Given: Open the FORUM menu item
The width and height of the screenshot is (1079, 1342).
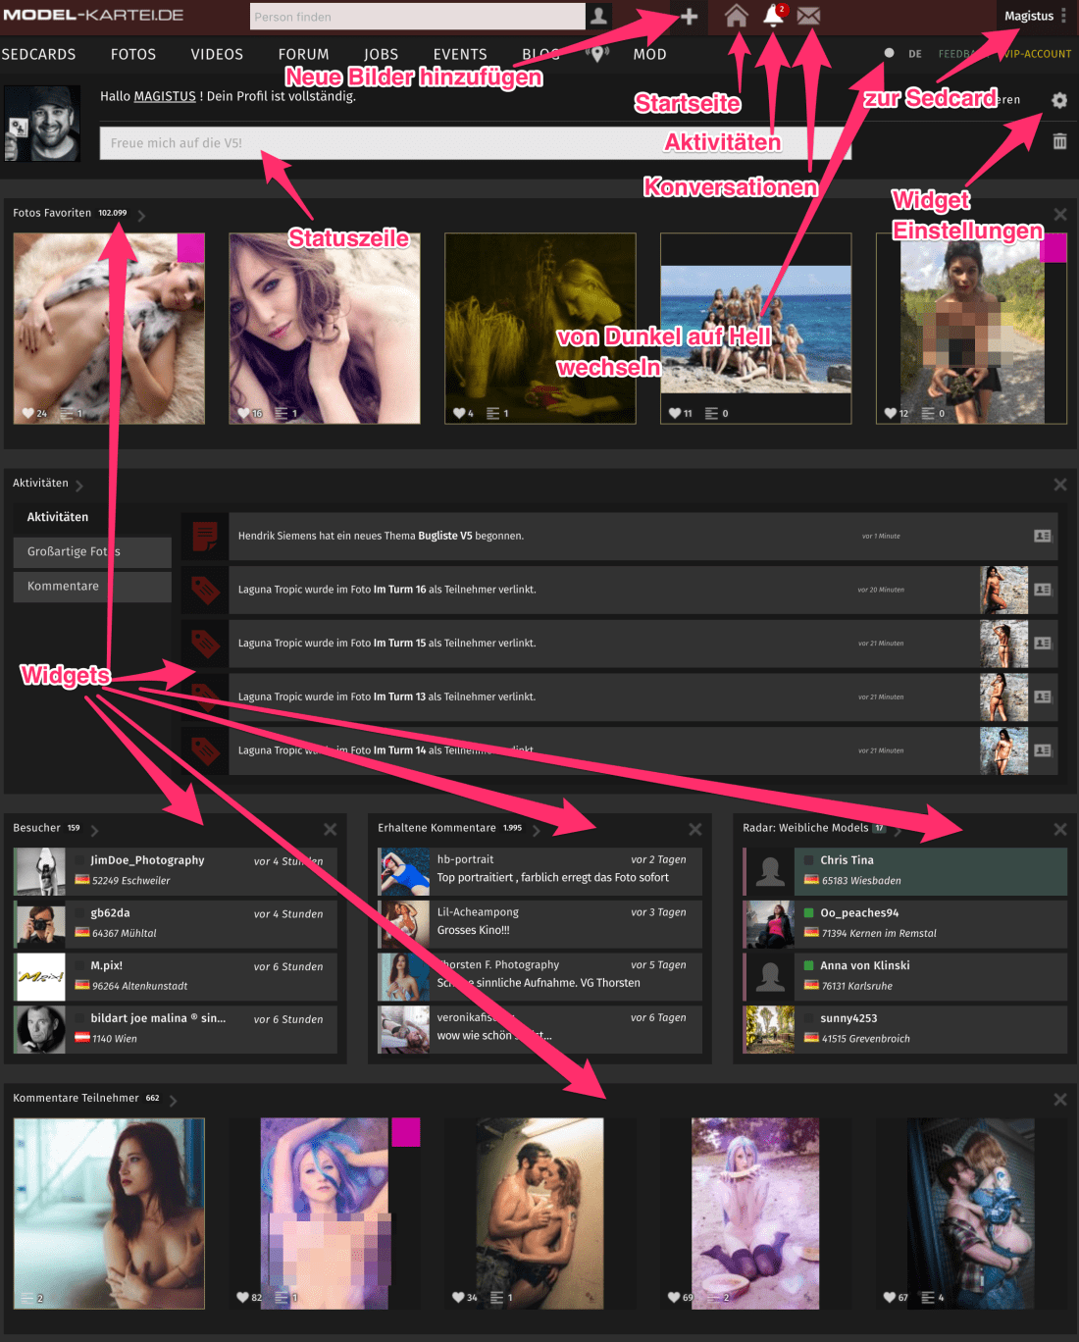Looking at the screenshot, I should pos(303,54).
